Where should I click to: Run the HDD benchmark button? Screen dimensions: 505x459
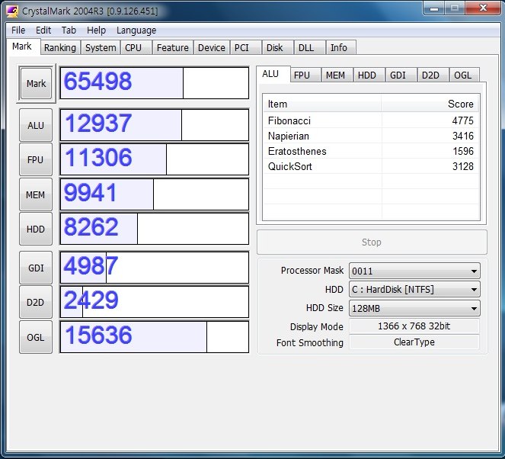36,229
